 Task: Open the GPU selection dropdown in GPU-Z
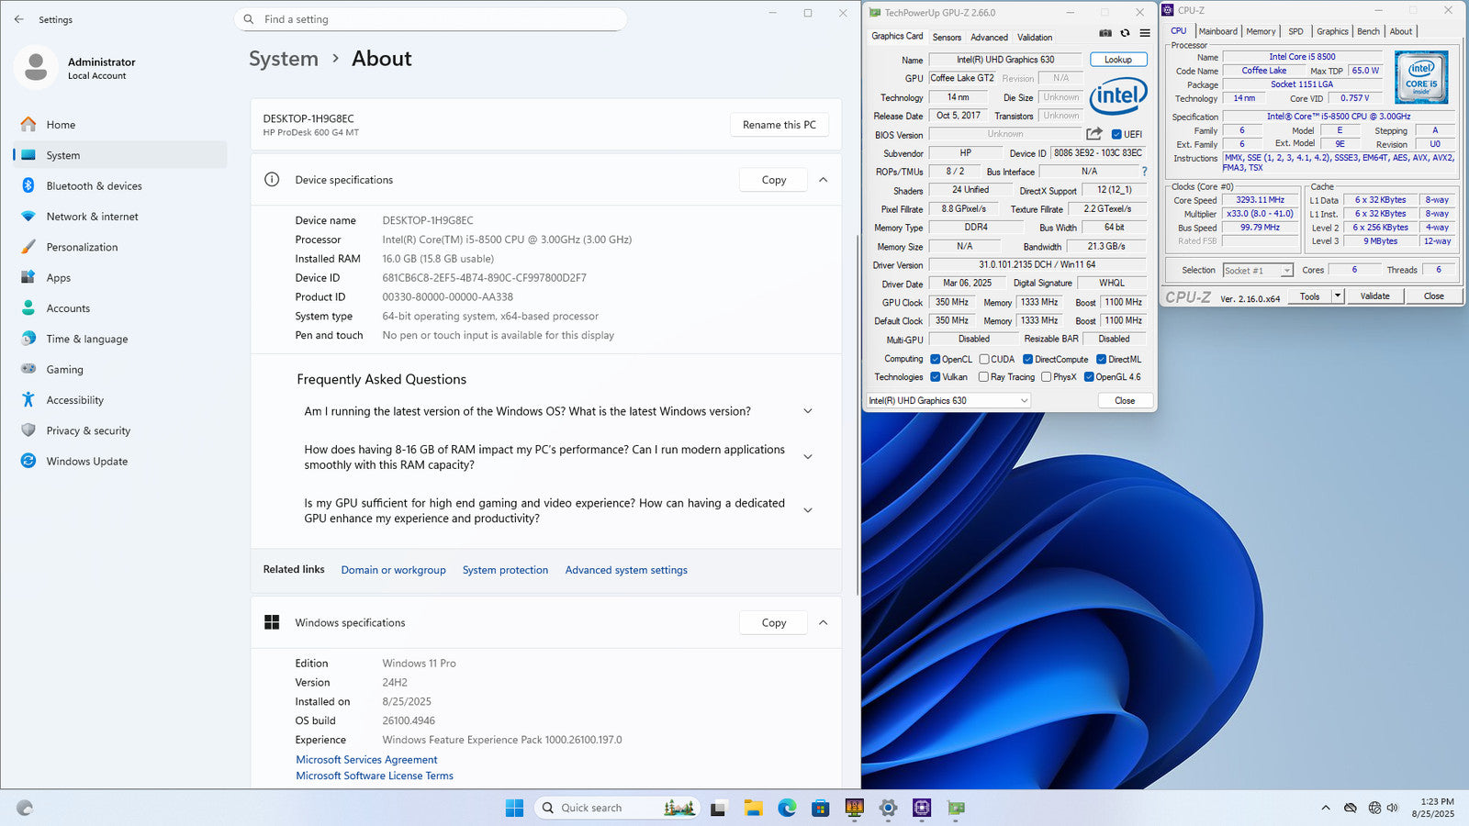(948, 401)
